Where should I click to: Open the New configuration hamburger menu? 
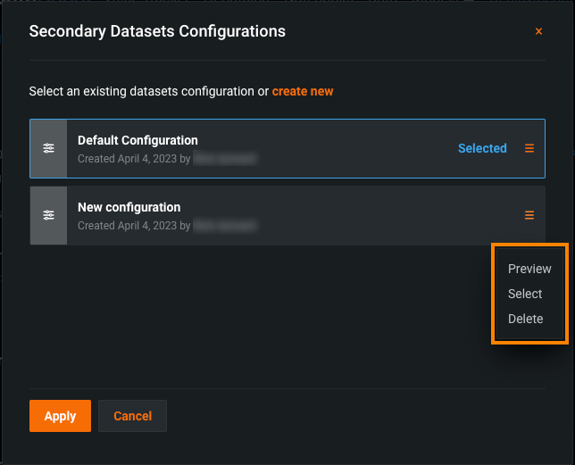(x=529, y=215)
